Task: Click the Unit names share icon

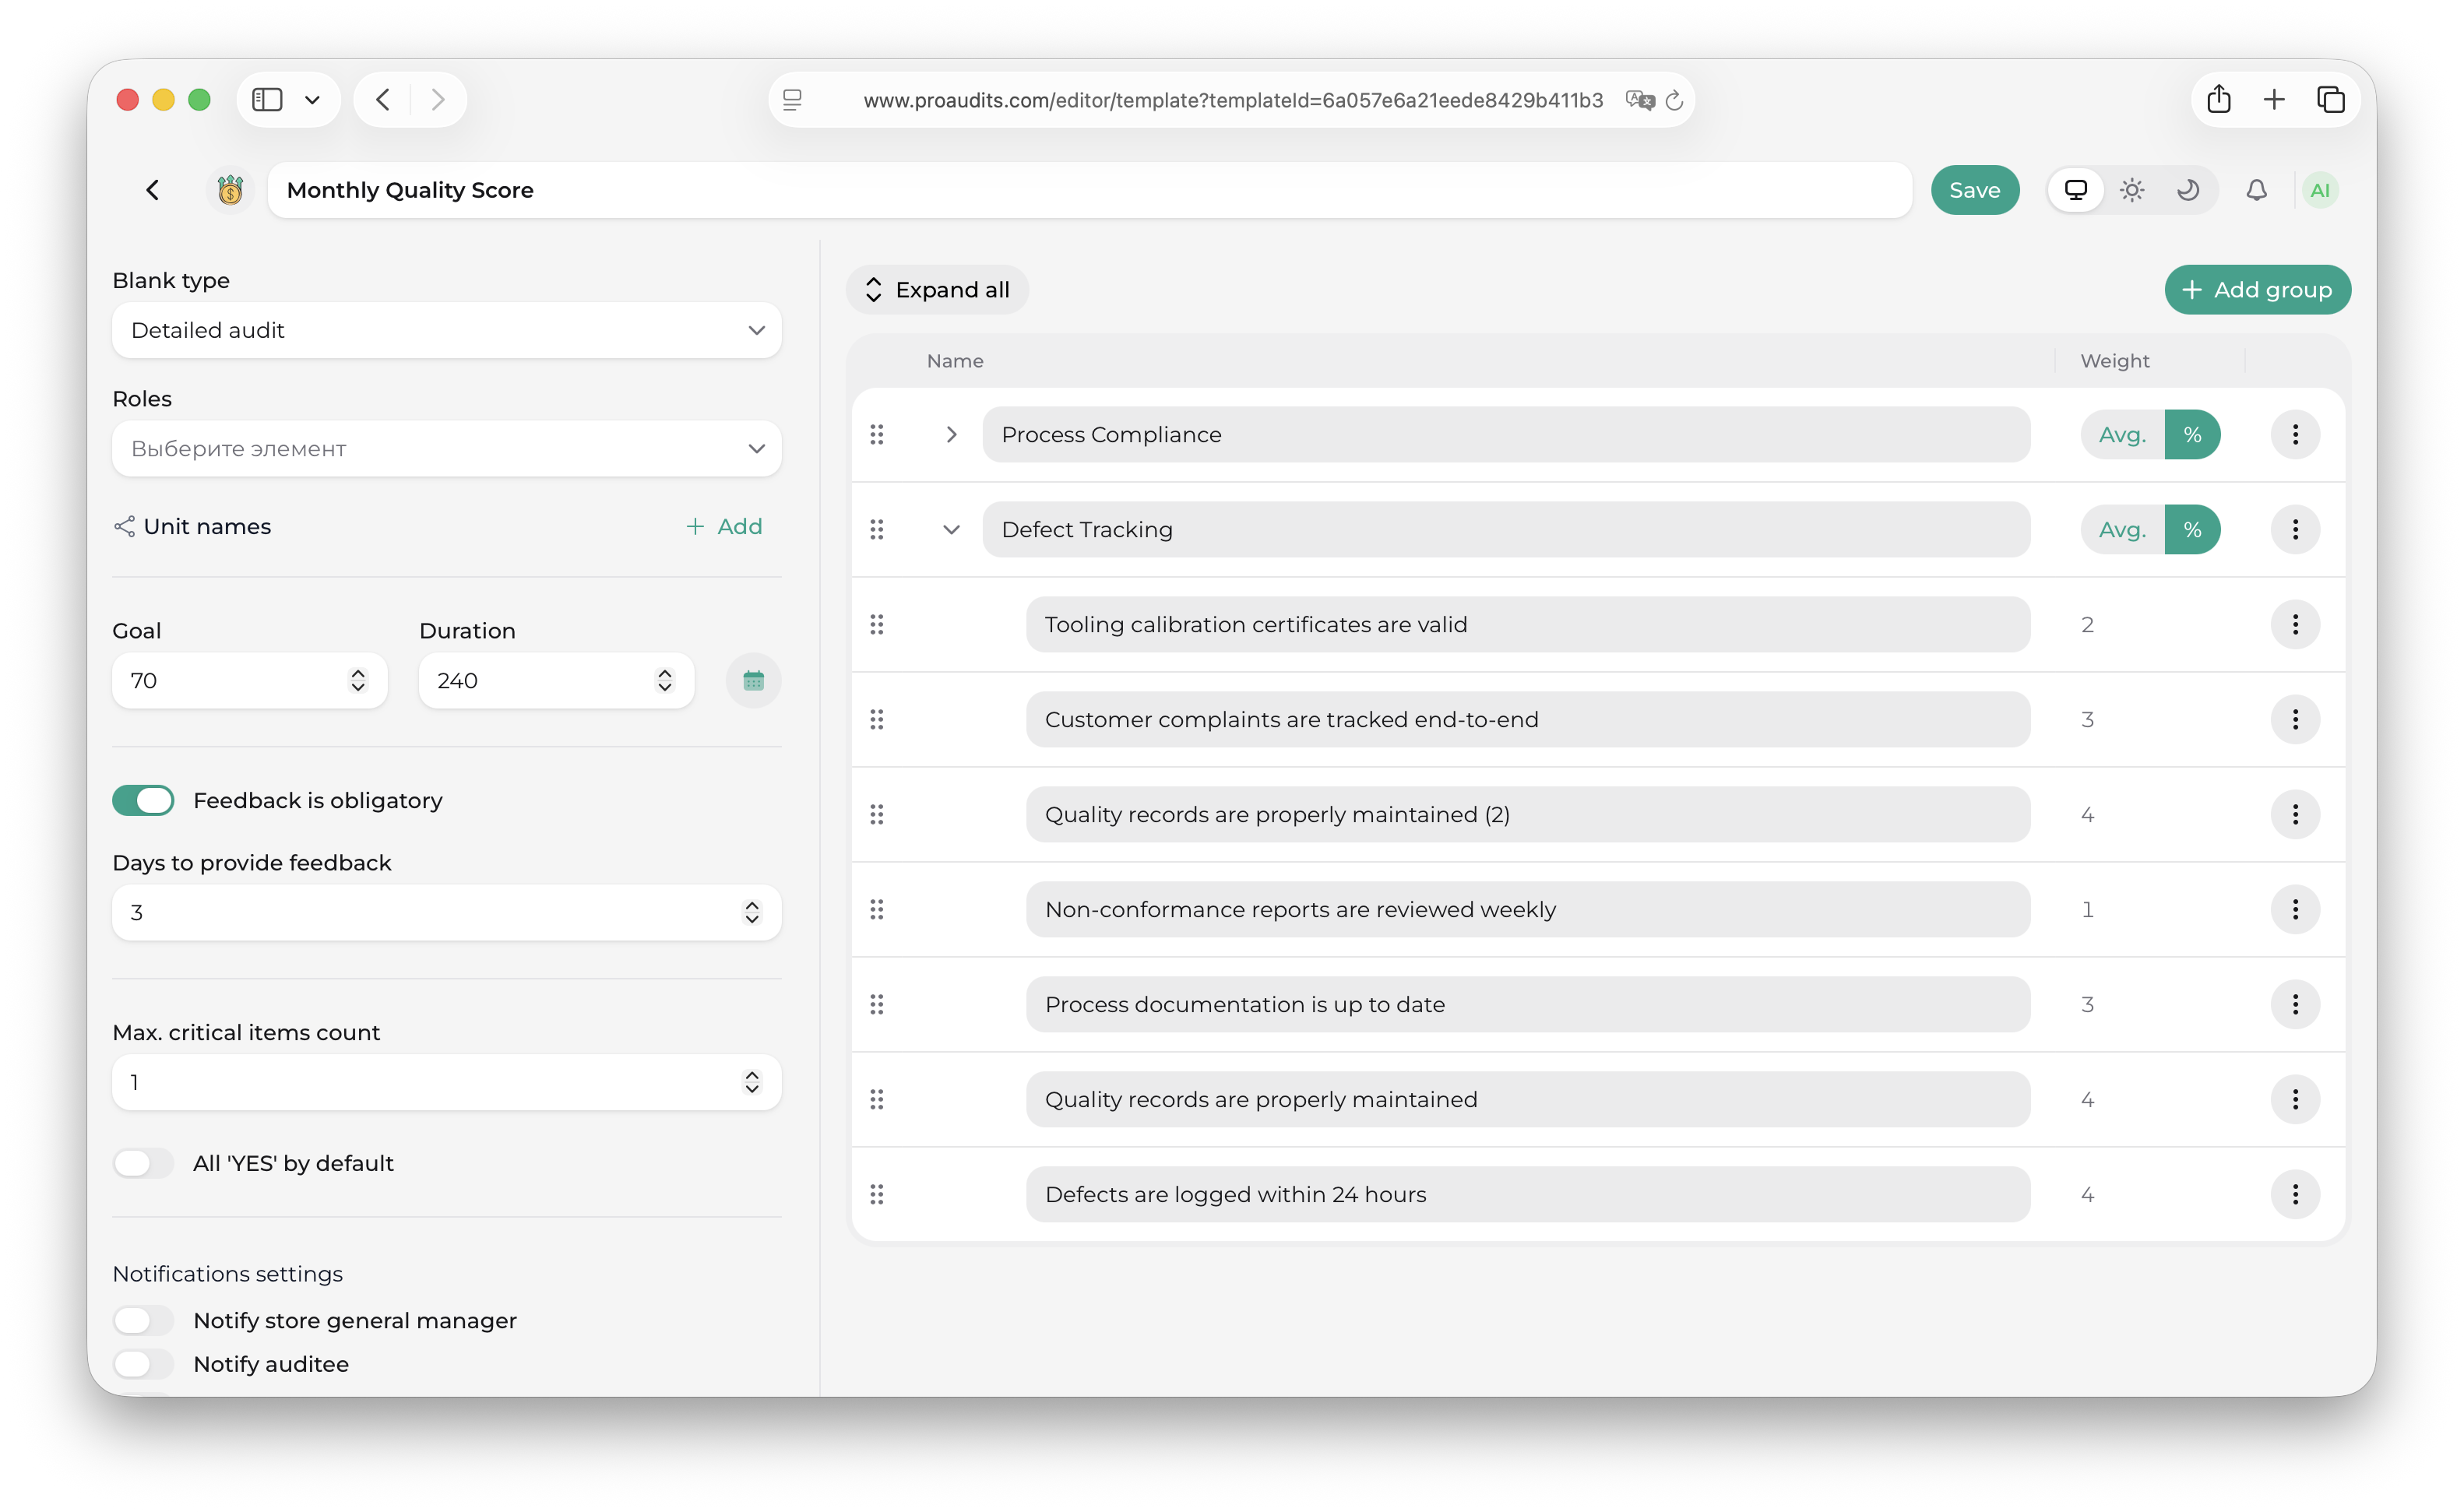Action: [x=124, y=526]
